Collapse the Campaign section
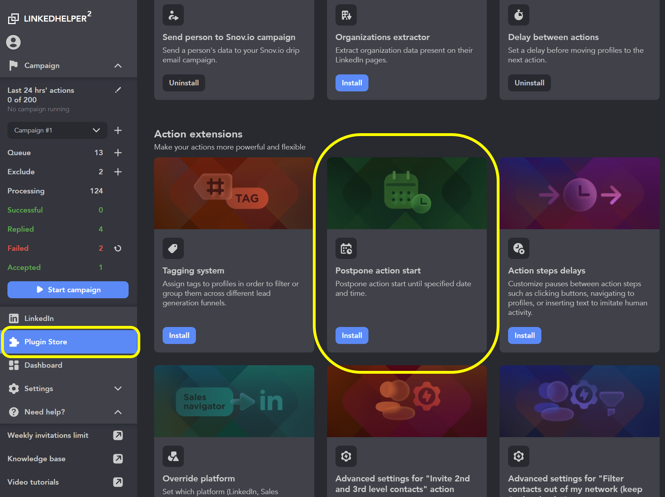665x497 pixels. pos(118,66)
